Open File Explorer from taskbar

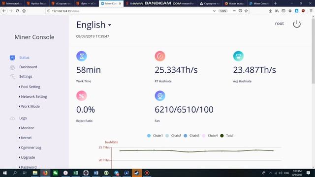click(x=35, y=173)
